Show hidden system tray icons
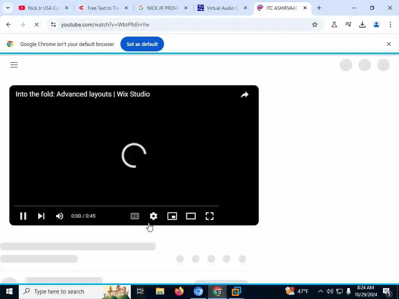 pos(321,291)
